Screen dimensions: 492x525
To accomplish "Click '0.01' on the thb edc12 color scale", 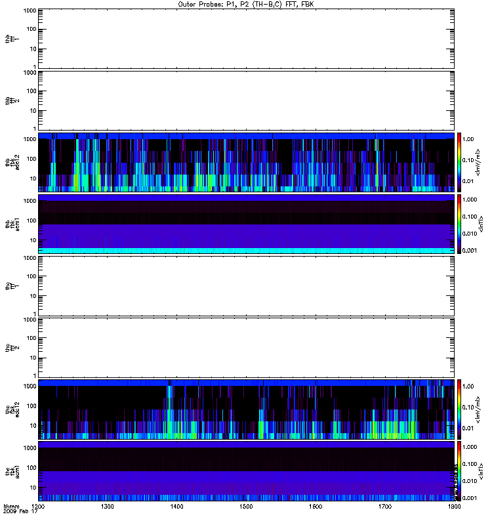I will 468,181.
